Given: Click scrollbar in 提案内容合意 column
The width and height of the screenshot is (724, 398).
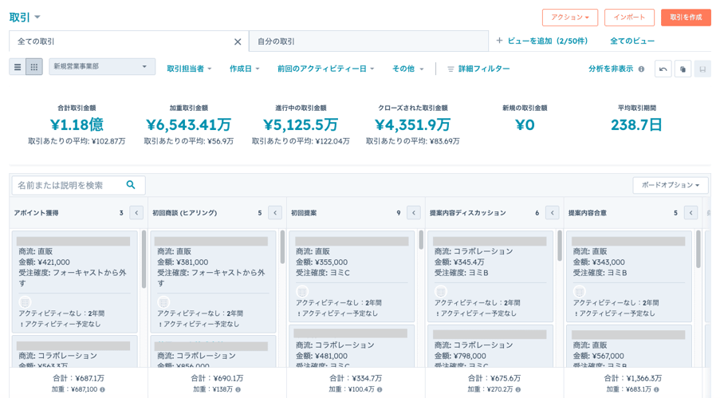Looking at the screenshot, I should pos(698,250).
